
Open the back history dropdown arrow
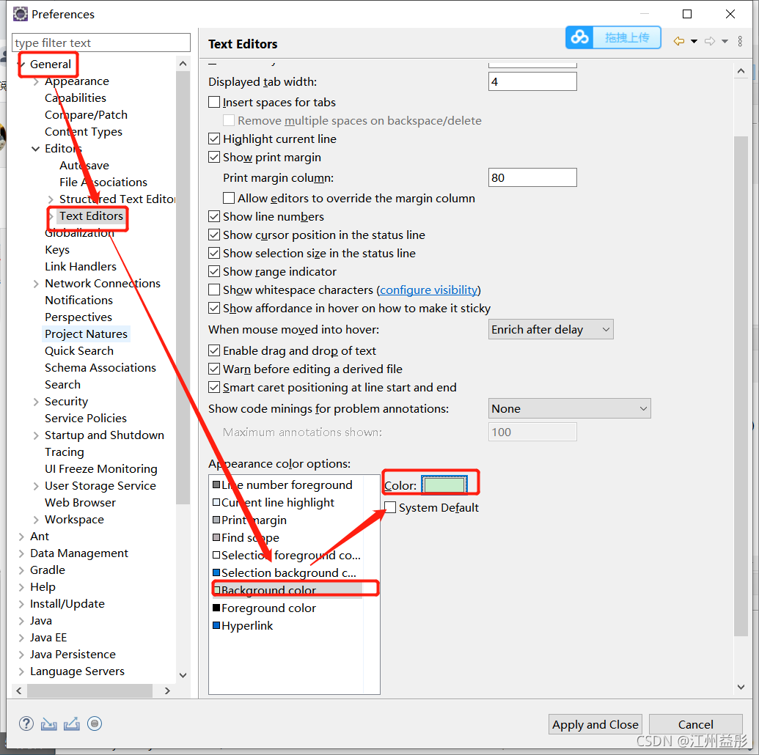click(694, 41)
